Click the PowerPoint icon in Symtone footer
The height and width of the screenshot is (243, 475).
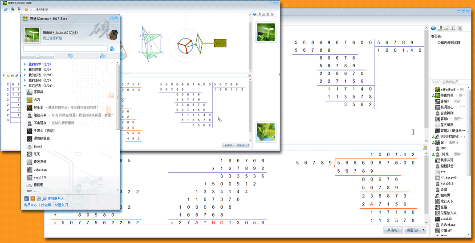32,198
